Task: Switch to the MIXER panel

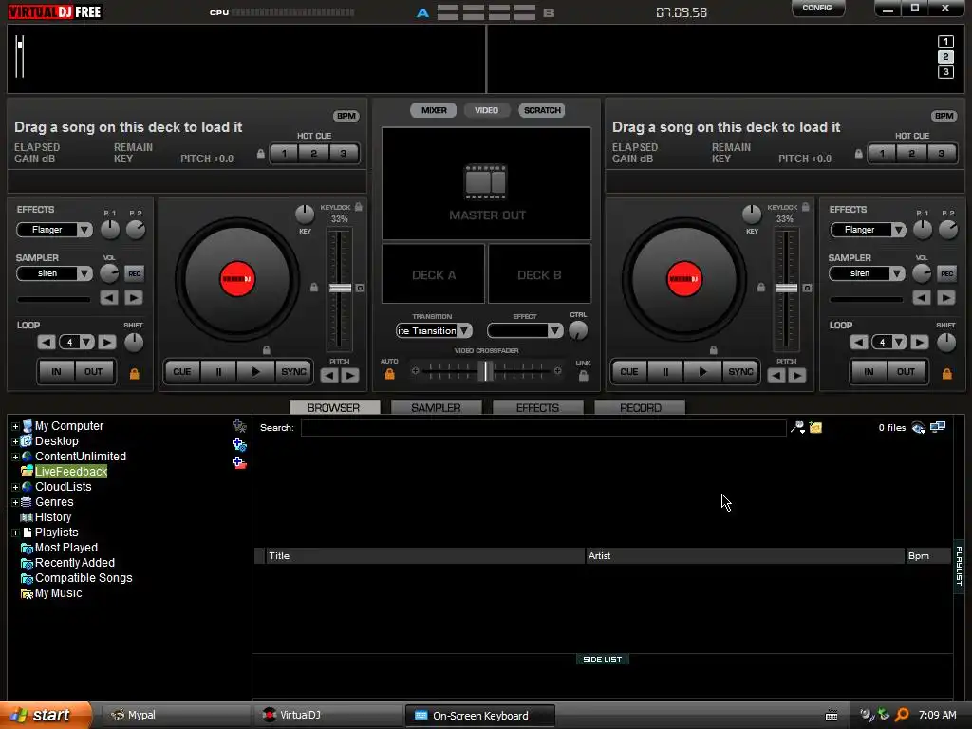Action: pyautogui.click(x=434, y=110)
